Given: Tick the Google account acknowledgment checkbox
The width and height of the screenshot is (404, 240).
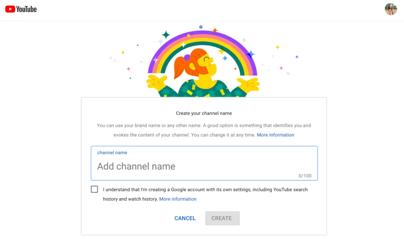Looking at the screenshot, I should (x=94, y=189).
